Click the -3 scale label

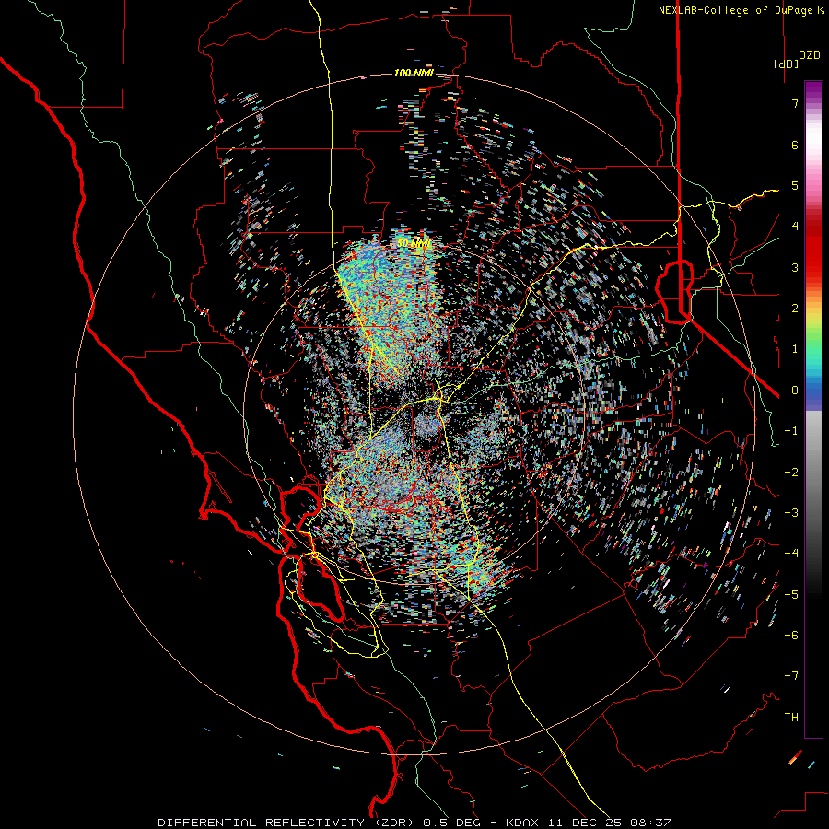click(791, 513)
